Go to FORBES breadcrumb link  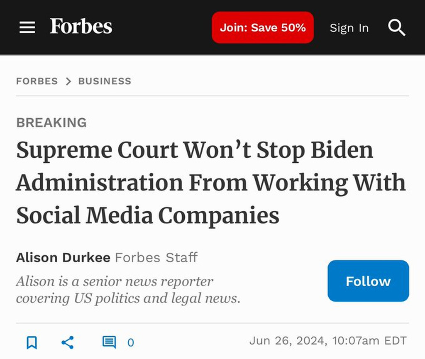tap(37, 81)
